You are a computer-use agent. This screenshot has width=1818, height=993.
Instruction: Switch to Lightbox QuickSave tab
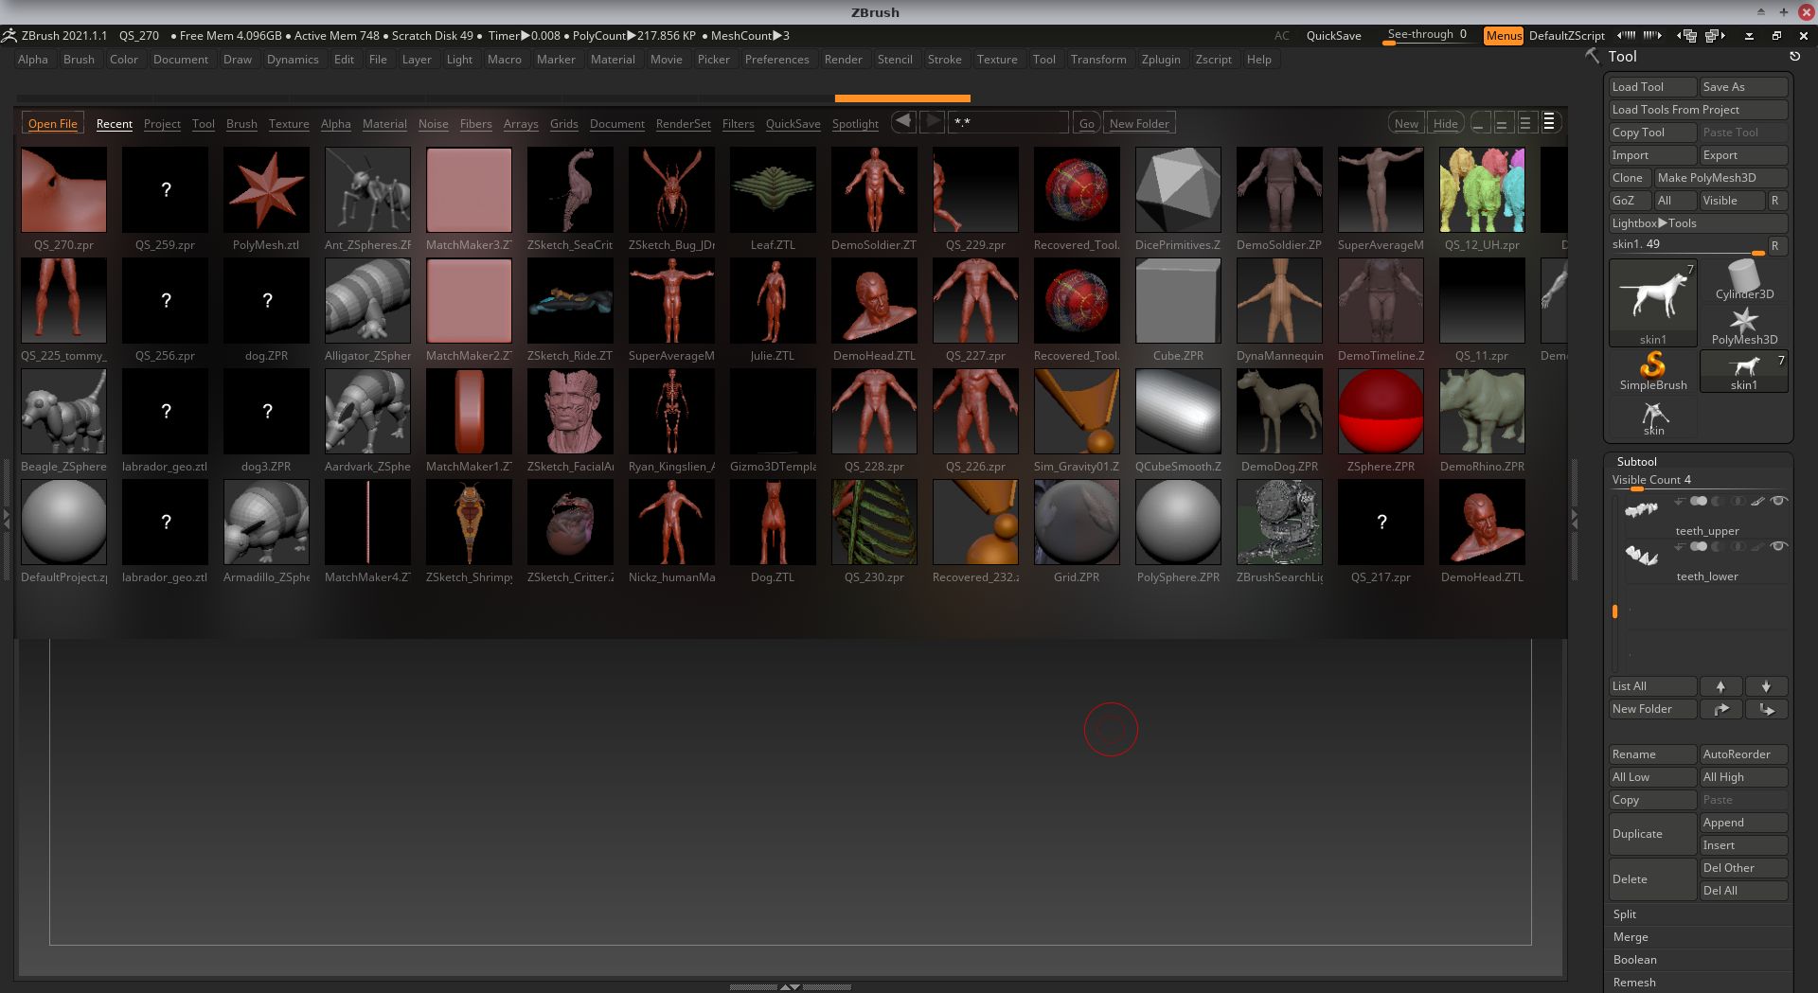793,124
